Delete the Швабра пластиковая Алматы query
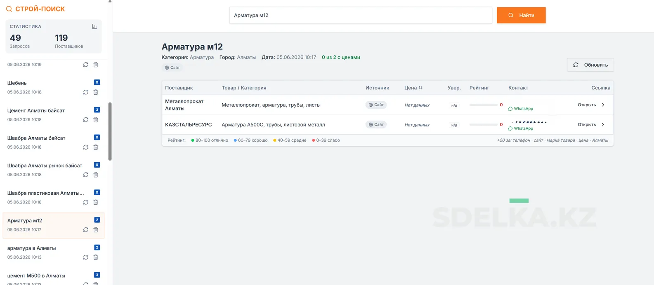Viewport: 654px width, 285px height. coord(96,202)
